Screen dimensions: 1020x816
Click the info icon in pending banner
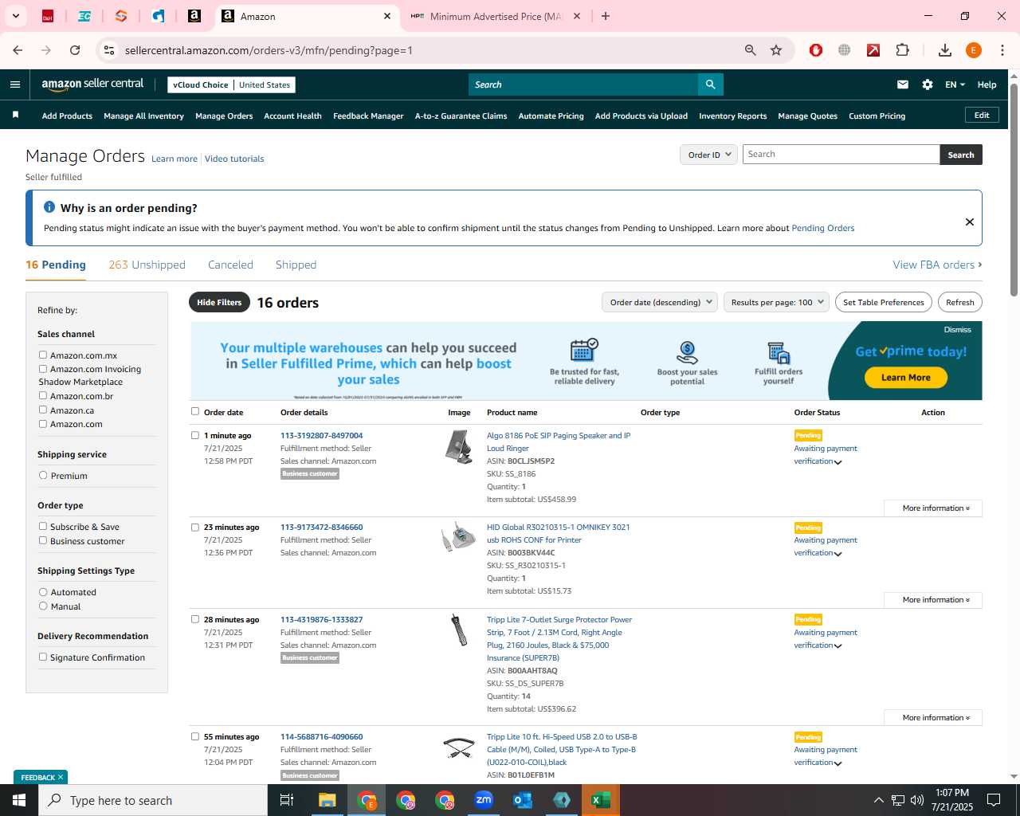[49, 207]
